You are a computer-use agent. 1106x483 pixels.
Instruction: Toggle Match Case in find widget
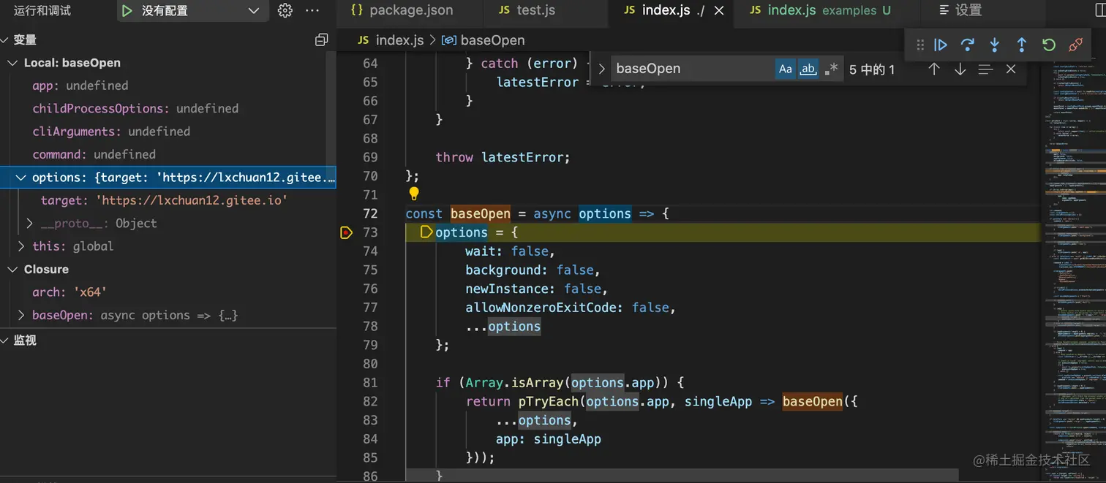click(785, 69)
